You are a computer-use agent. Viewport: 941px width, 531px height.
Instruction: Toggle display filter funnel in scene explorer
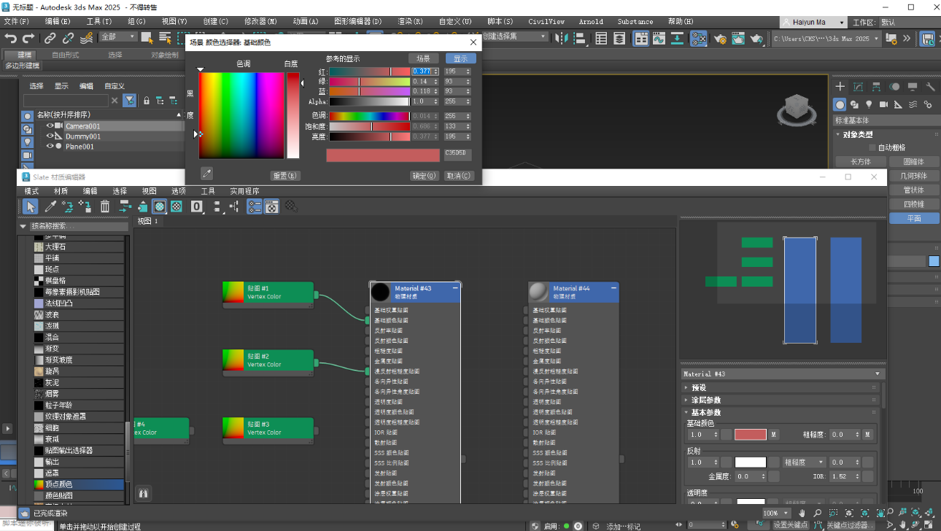129,101
